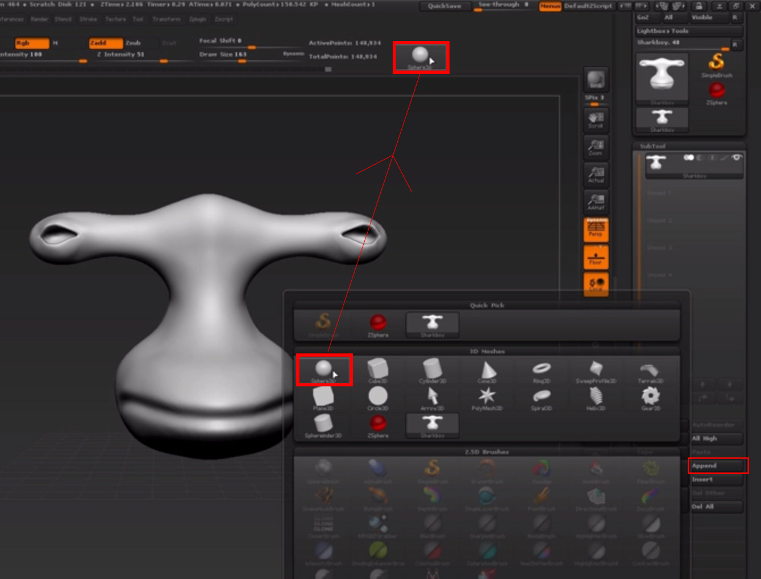Select the Helix3D primitive
The width and height of the screenshot is (761, 579).
[596, 397]
